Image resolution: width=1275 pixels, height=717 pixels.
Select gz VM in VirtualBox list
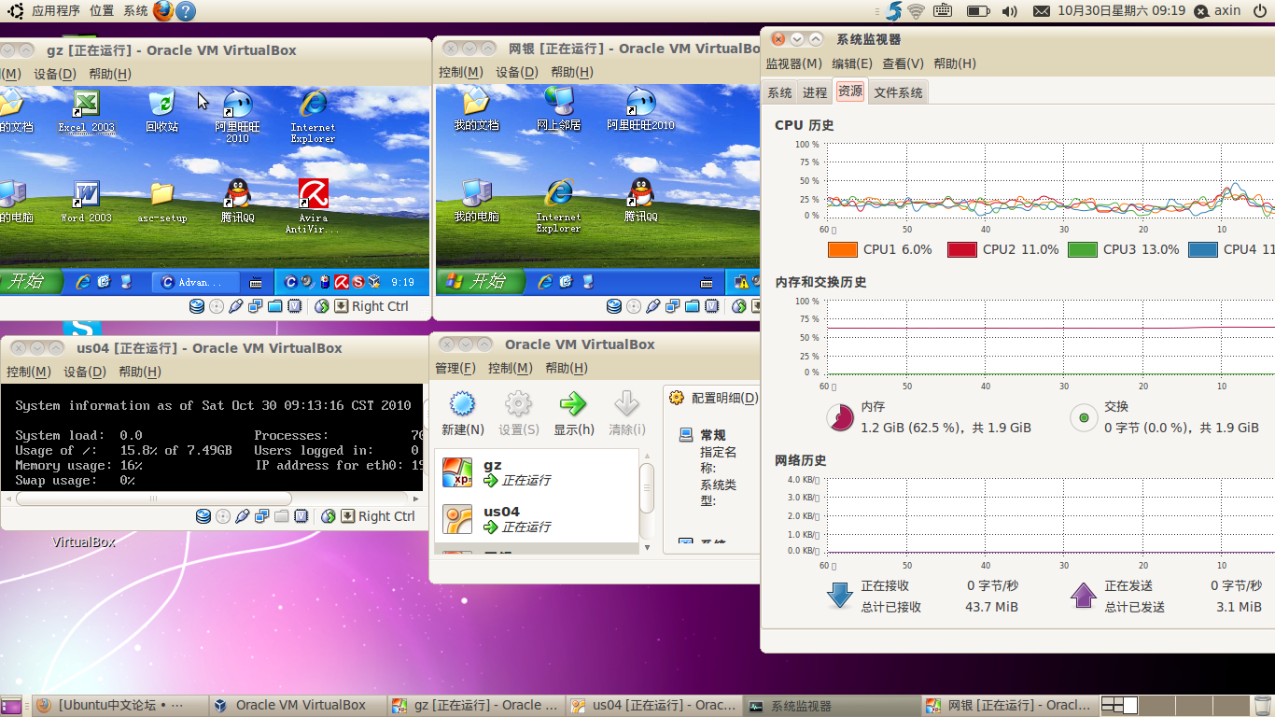537,472
